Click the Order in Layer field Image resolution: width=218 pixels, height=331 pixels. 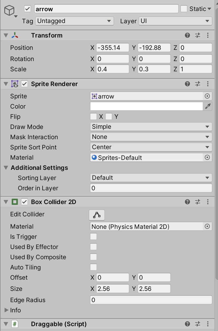(x=151, y=188)
